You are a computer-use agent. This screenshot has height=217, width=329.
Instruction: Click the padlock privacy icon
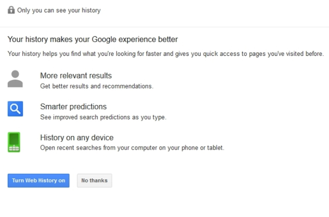(11, 10)
